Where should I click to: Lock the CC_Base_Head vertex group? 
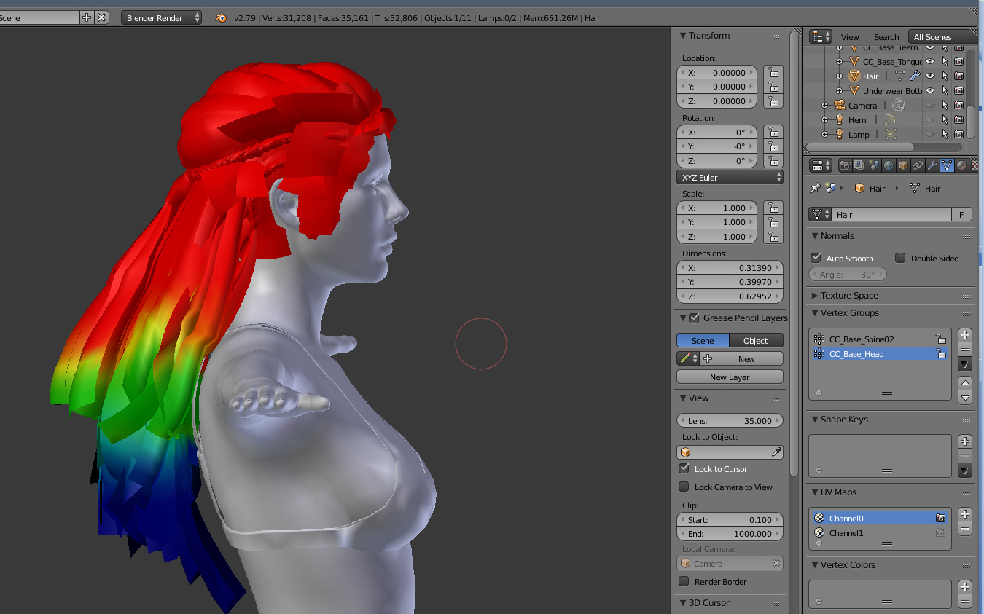point(941,353)
